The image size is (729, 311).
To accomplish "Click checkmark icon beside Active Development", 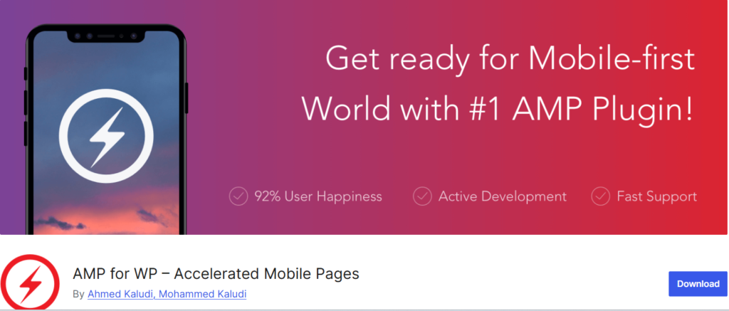I will tap(423, 196).
